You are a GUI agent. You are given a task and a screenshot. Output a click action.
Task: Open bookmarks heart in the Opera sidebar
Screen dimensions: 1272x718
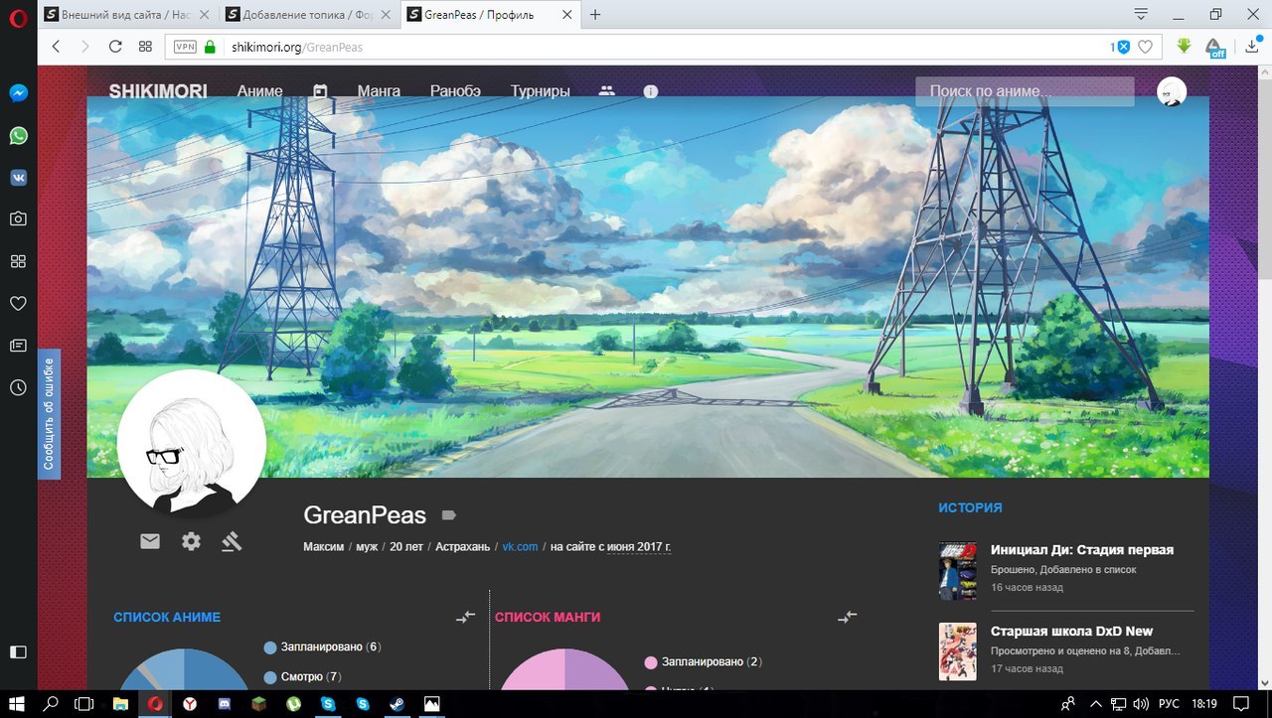18,304
